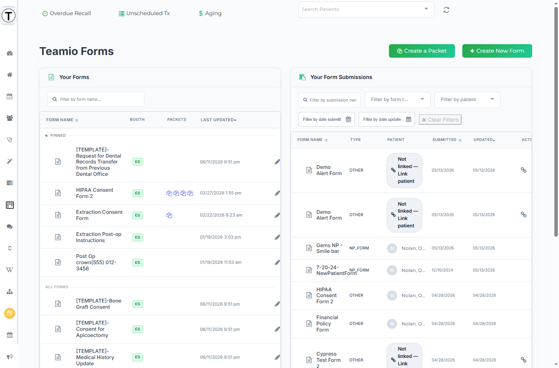The height and width of the screenshot is (368, 559).
Task: Open "Financial Policy Form" submission
Action: (x=327, y=324)
